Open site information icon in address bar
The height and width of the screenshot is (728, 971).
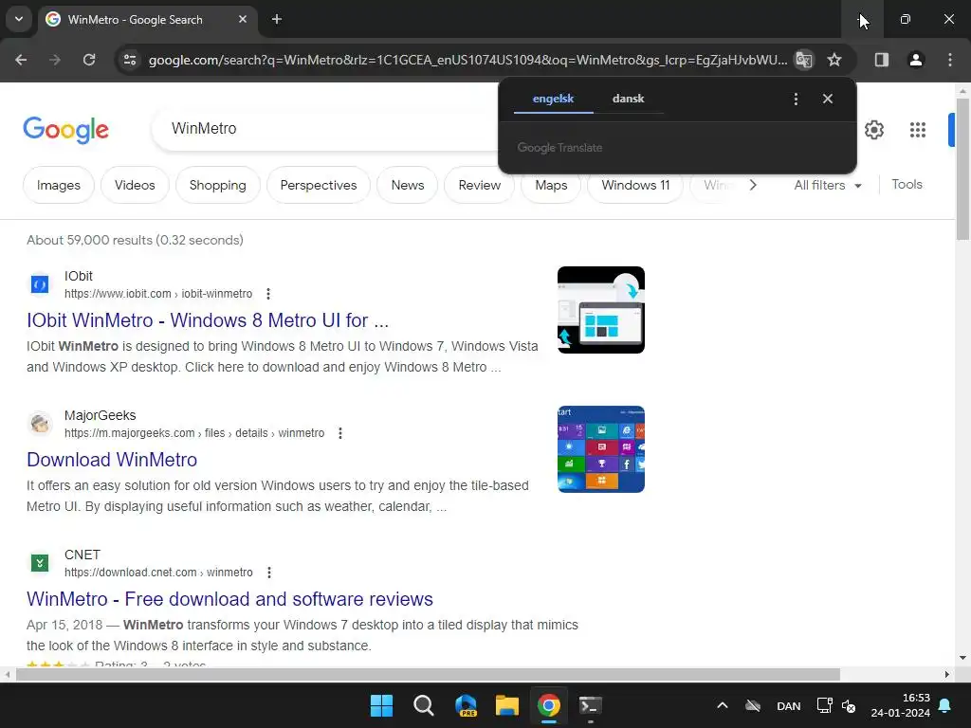coord(130,60)
